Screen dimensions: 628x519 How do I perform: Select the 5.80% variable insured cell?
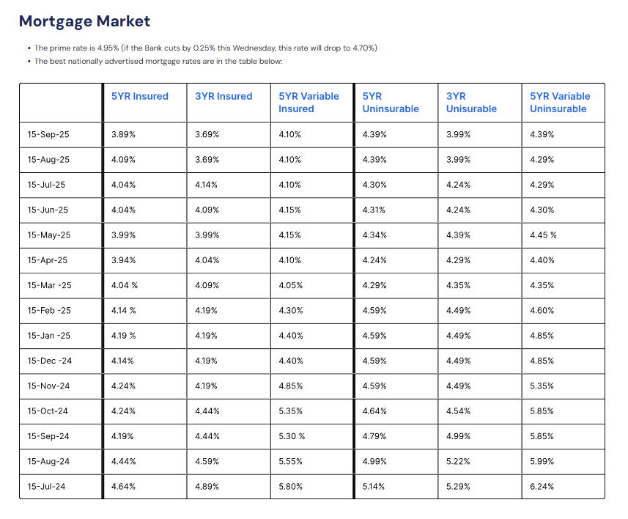click(290, 486)
